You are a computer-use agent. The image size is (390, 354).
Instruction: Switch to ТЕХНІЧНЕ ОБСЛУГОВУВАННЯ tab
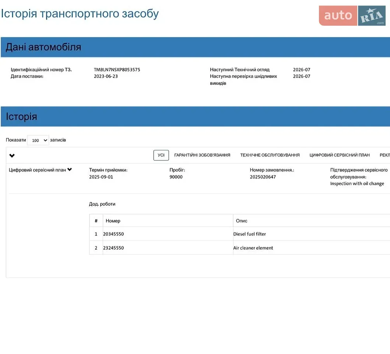coord(270,155)
